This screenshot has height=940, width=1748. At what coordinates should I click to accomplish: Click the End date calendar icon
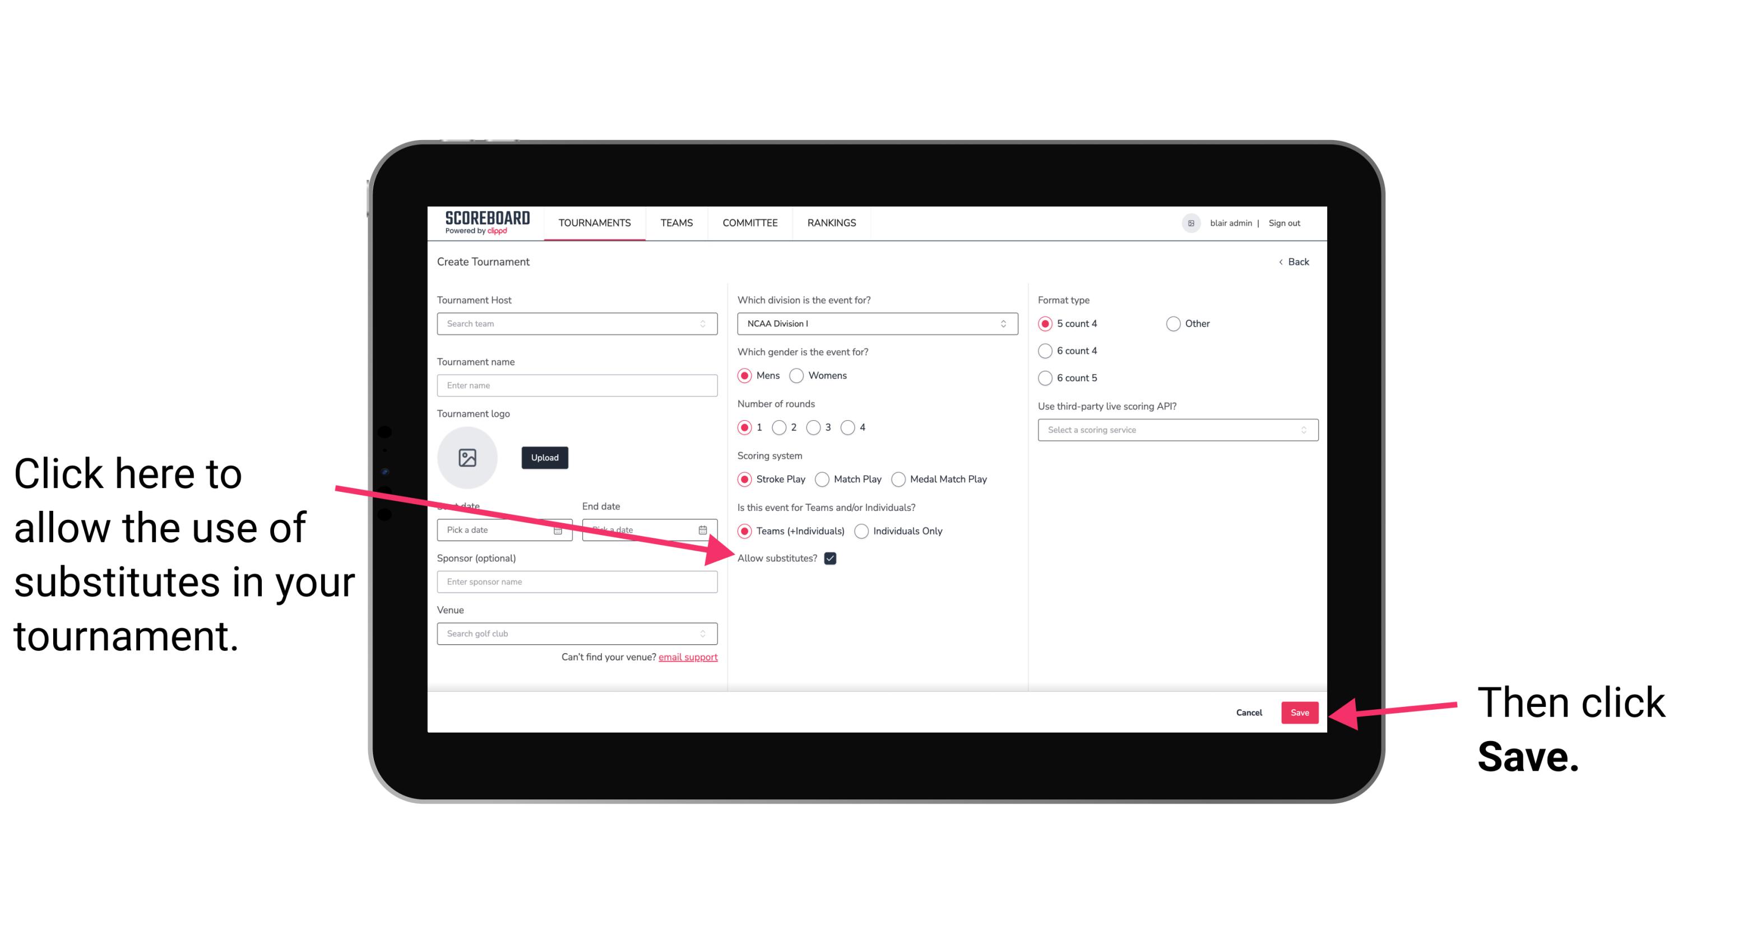(x=706, y=529)
